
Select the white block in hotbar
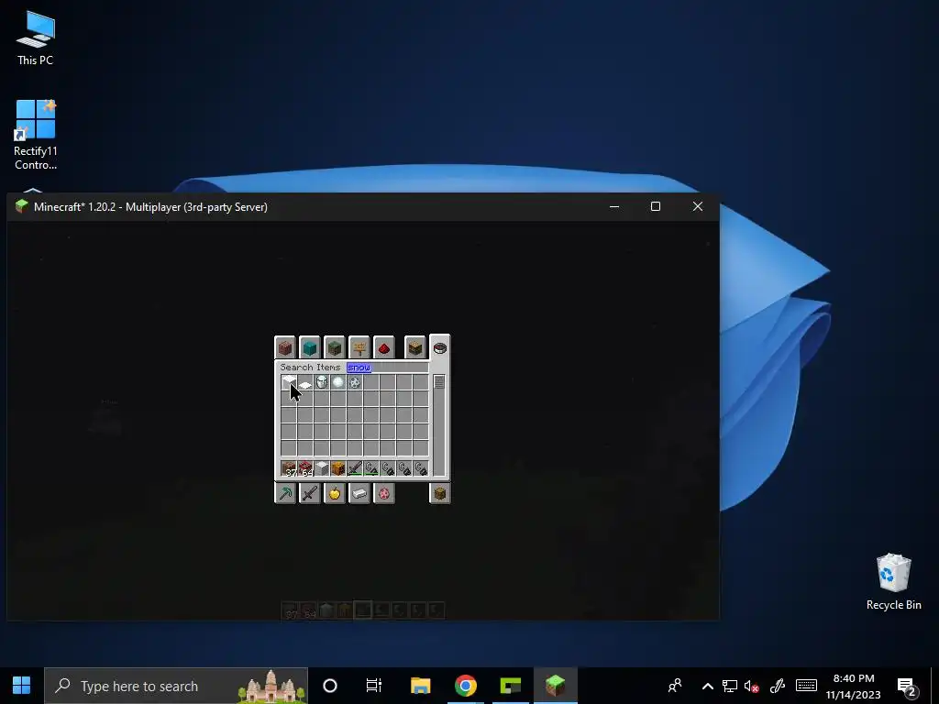click(322, 468)
